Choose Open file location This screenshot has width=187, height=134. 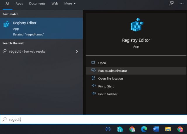(x=110, y=78)
